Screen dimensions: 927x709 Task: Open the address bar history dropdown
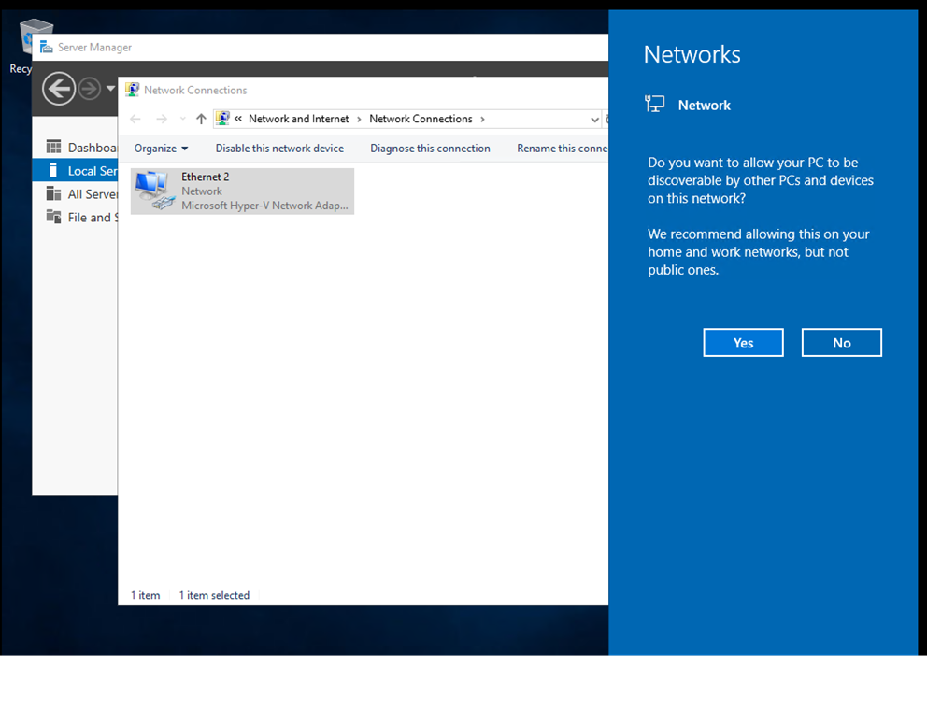[x=595, y=119]
